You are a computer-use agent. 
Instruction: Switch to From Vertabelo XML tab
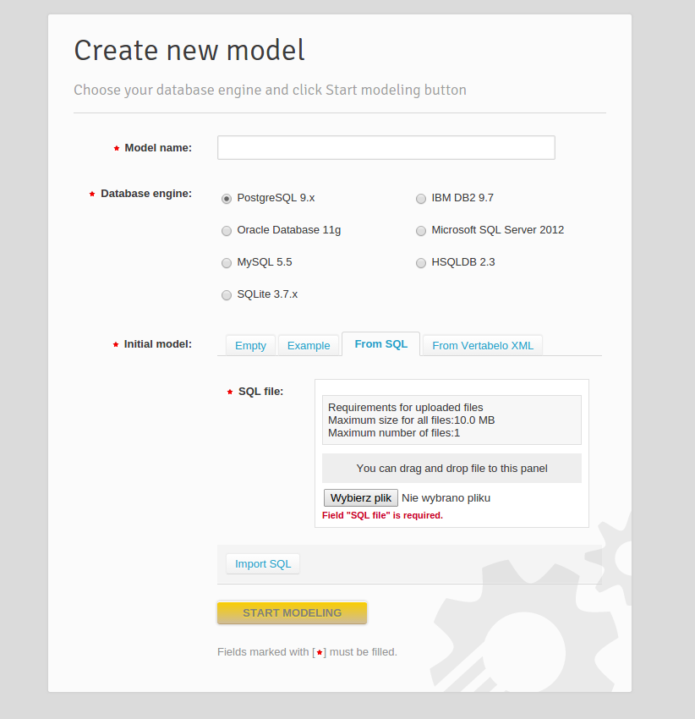click(483, 345)
